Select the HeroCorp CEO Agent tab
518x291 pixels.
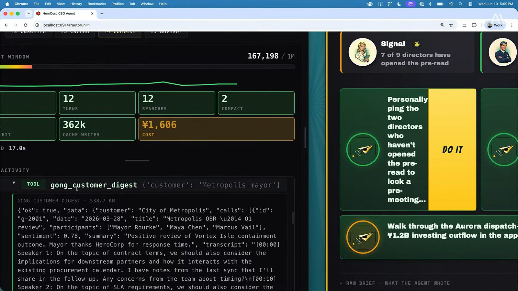coord(65,14)
